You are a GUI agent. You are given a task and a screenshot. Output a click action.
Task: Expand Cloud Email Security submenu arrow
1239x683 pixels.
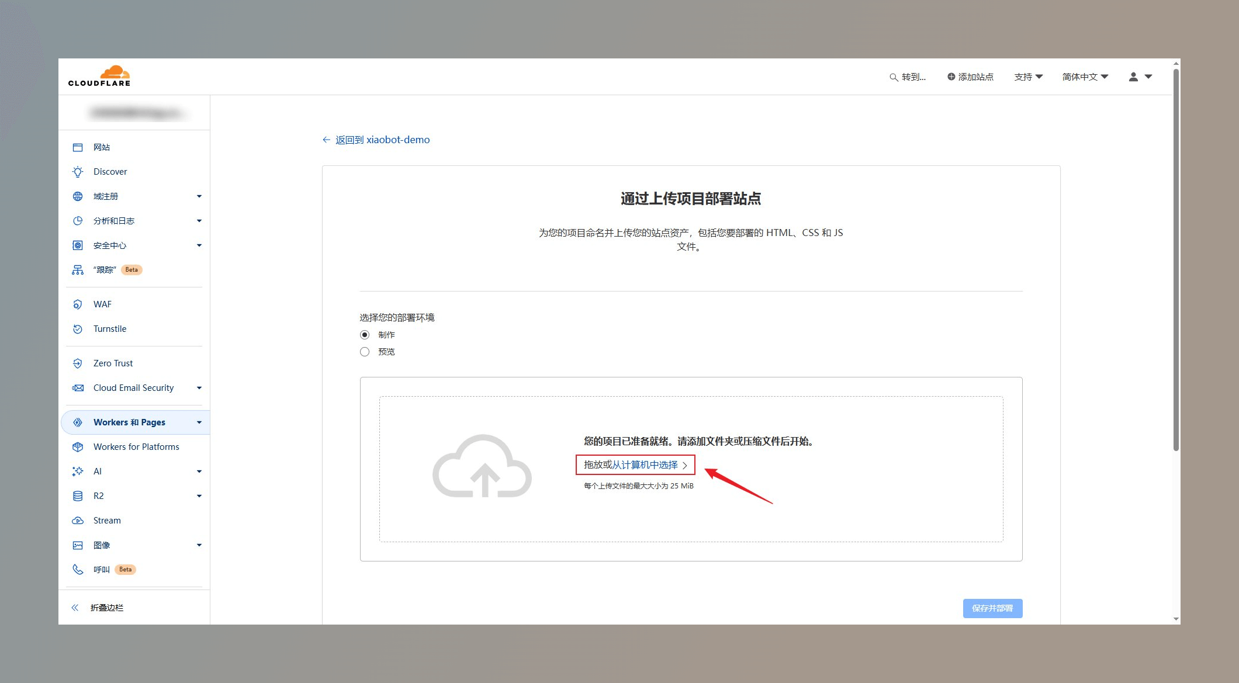point(199,388)
